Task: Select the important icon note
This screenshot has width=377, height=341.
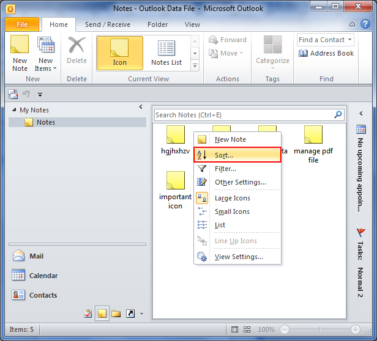Action: [x=175, y=190]
